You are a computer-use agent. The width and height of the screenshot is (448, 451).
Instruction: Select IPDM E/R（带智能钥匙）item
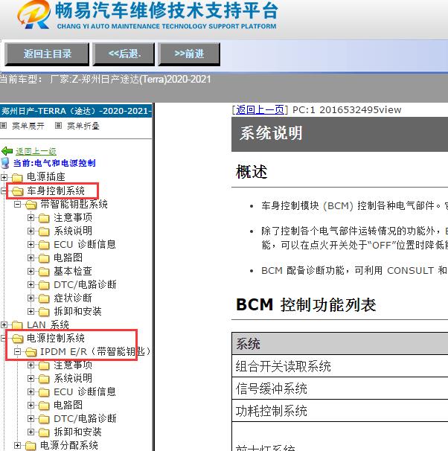(95, 351)
